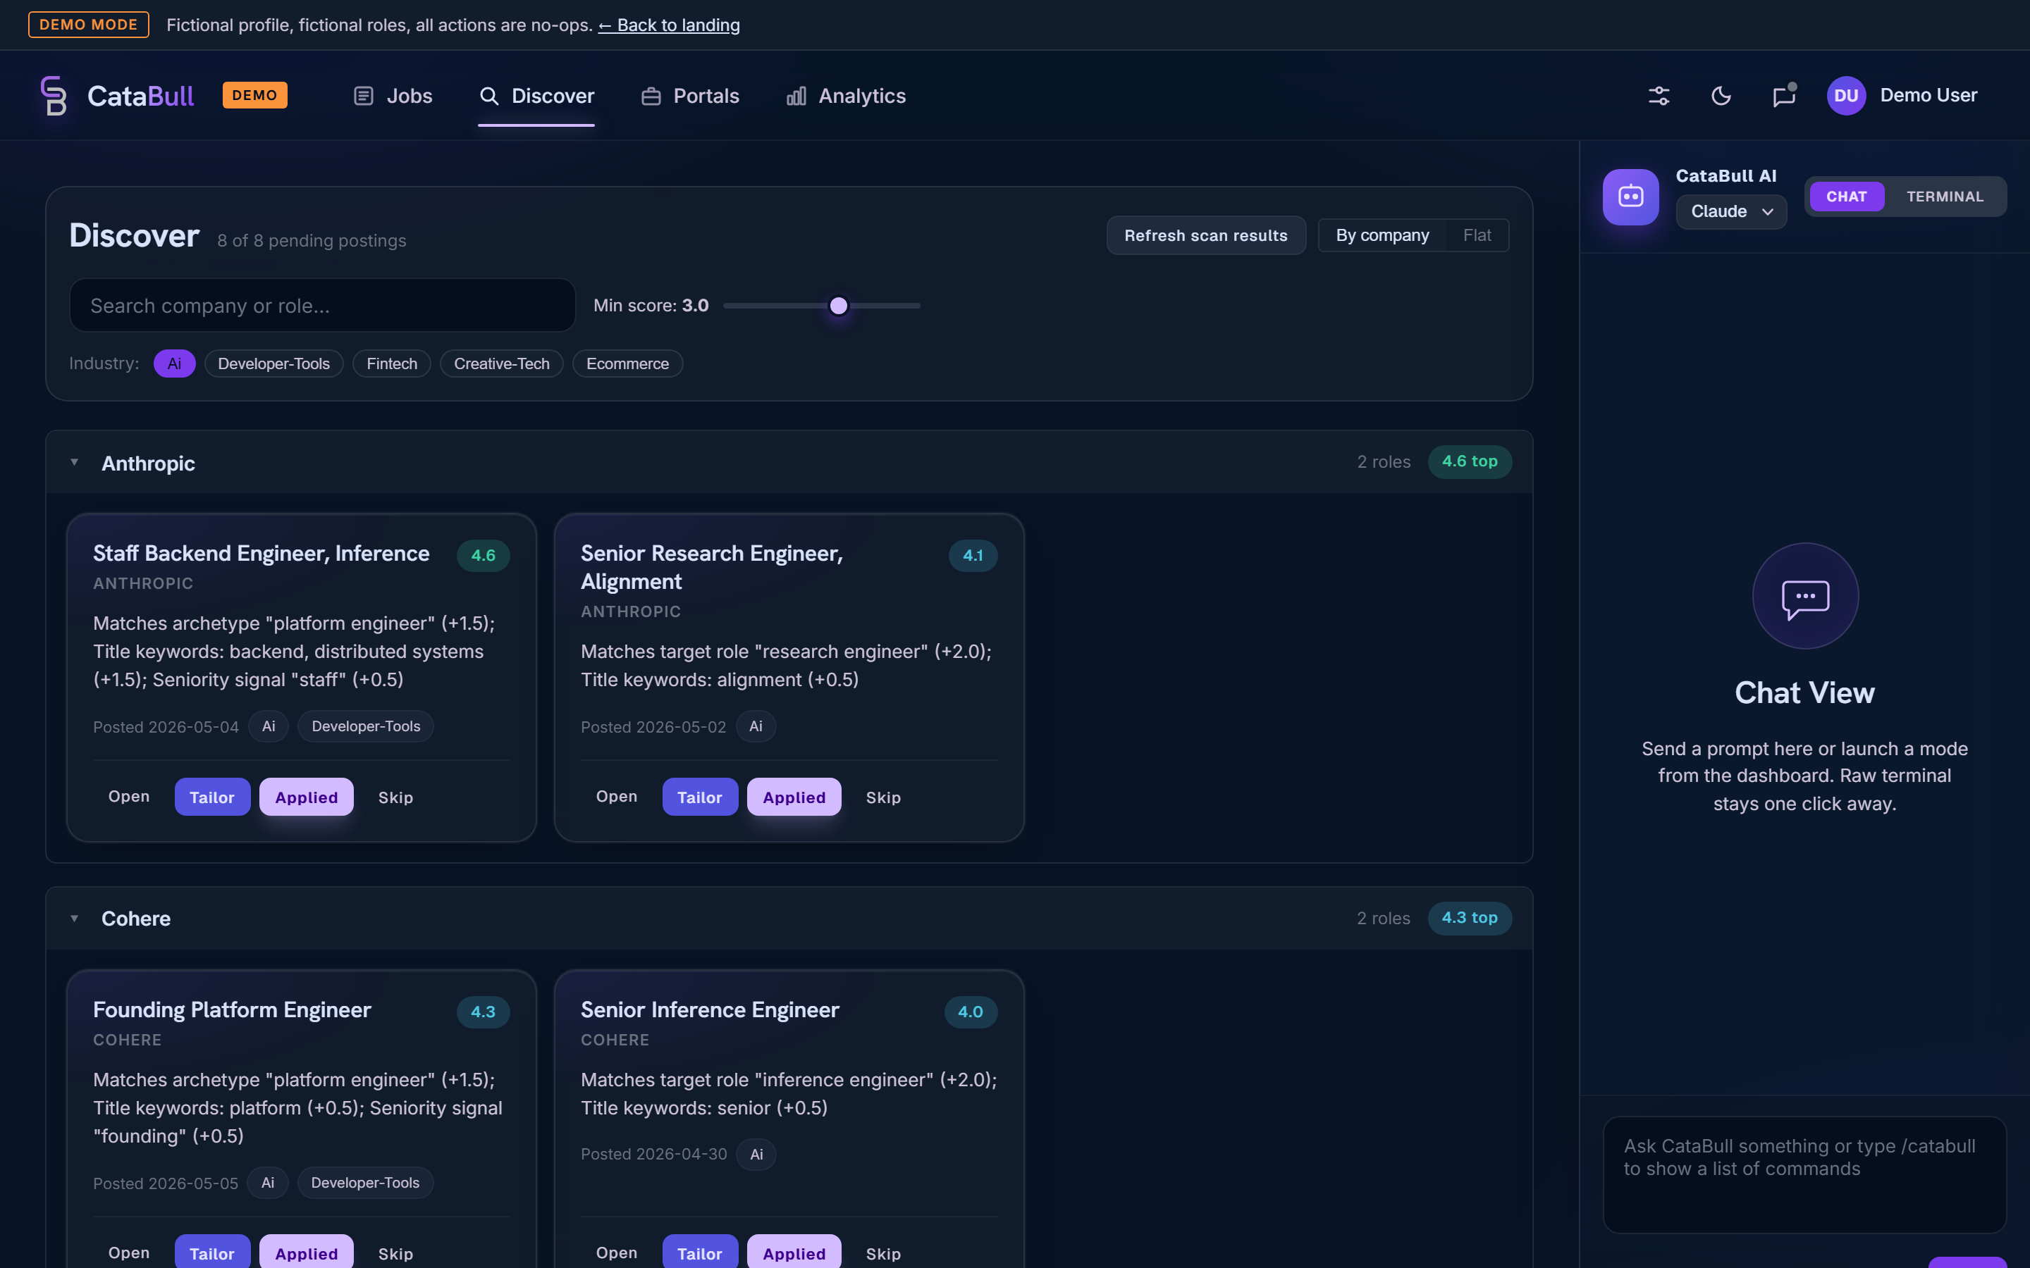The width and height of the screenshot is (2030, 1268).
Task: Collapse the Anthropic company group
Action: coord(75,462)
